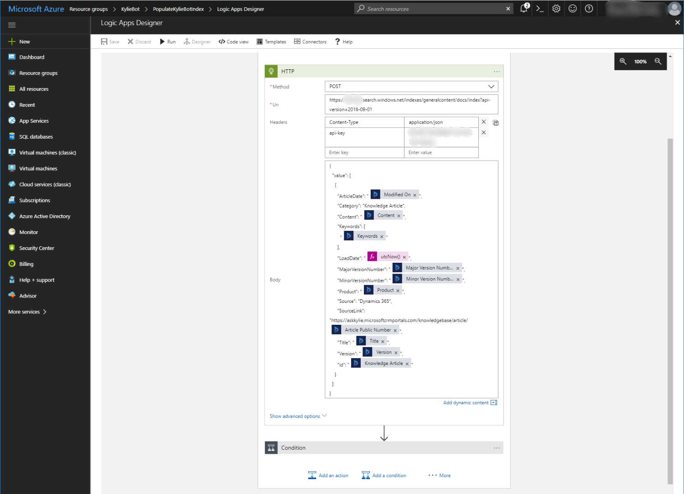Switch headers to text mode icon
684x494 pixels.
coord(496,123)
